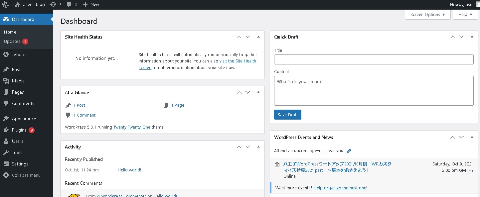Open Comments via the speech bubble sidebar icon

pyautogui.click(x=6, y=103)
